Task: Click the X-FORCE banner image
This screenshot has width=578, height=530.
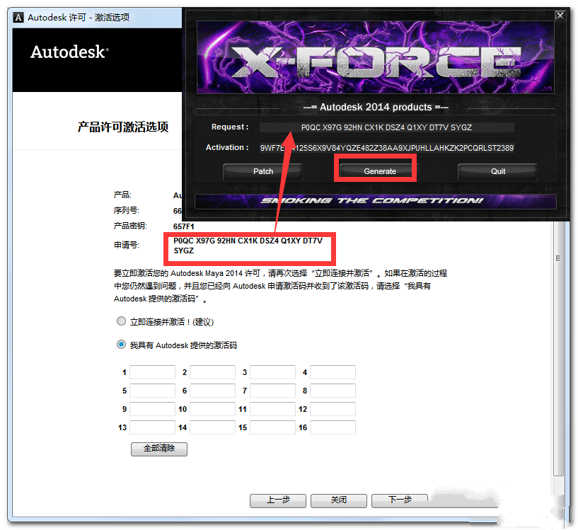Action: tap(375, 57)
